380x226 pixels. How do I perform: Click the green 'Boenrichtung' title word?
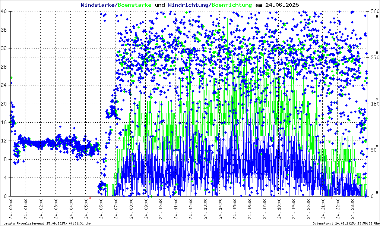[x=232, y=5]
